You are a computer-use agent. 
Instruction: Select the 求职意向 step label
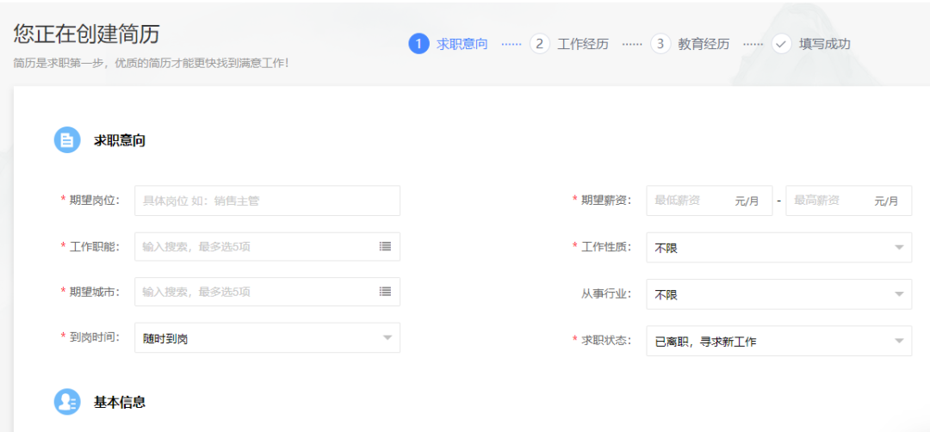point(462,44)
